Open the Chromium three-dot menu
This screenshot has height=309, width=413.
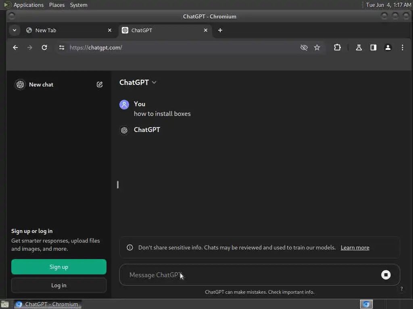[x=402, y=47]
